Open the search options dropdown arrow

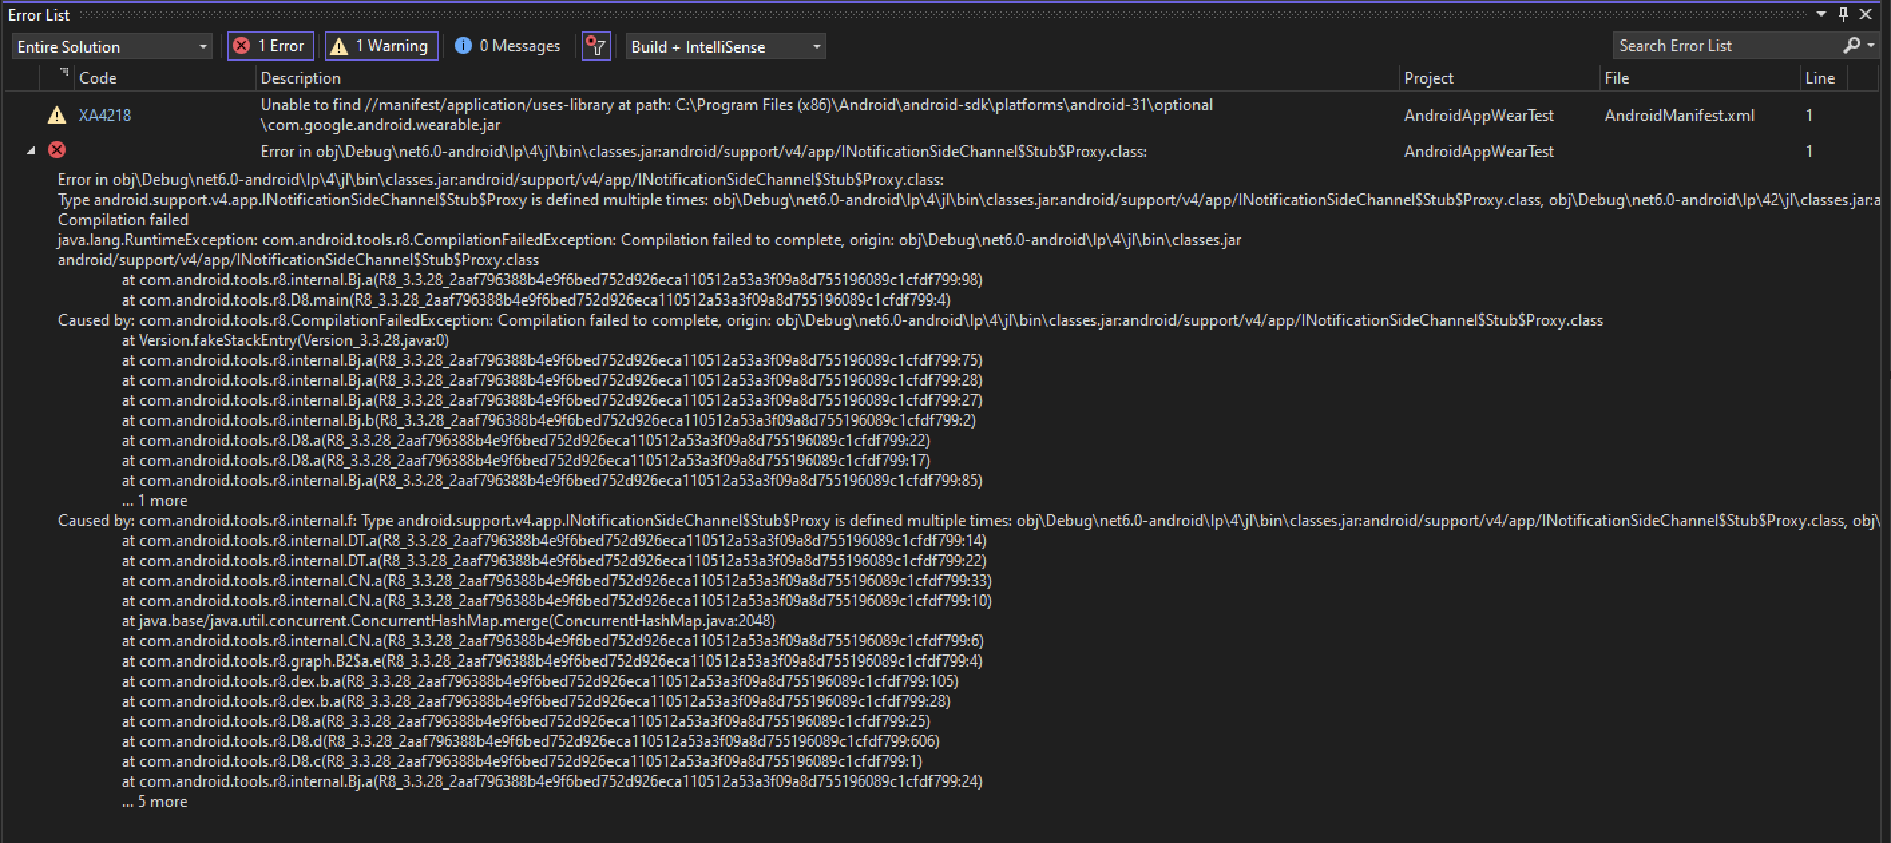coord(1871,45)
